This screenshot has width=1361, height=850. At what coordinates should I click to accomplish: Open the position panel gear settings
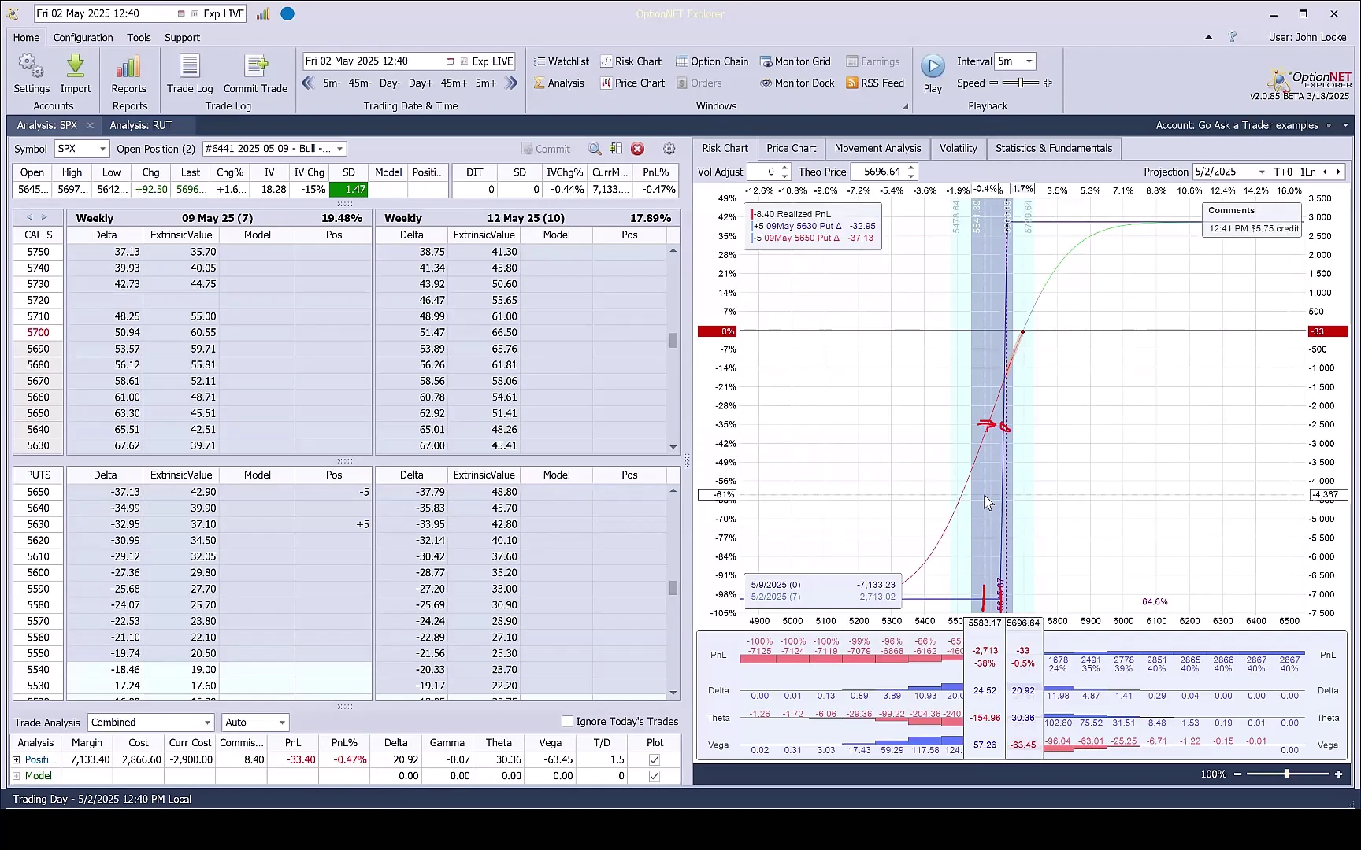pos(669,149)
